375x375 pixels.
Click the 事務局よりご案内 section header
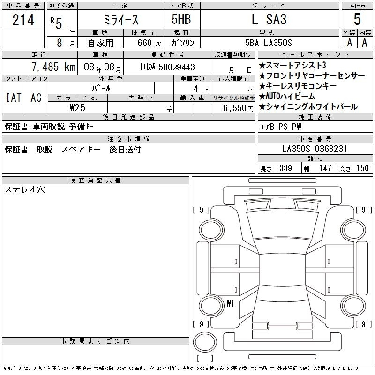[95, 341]
